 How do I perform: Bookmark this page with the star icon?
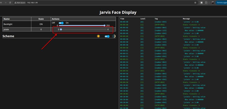click(195, 3)
